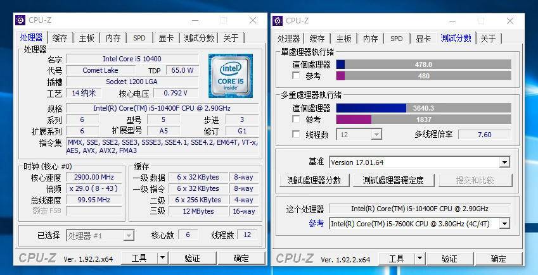
Task: Click 验证 button in right window
Action: [x=450, y=259]
